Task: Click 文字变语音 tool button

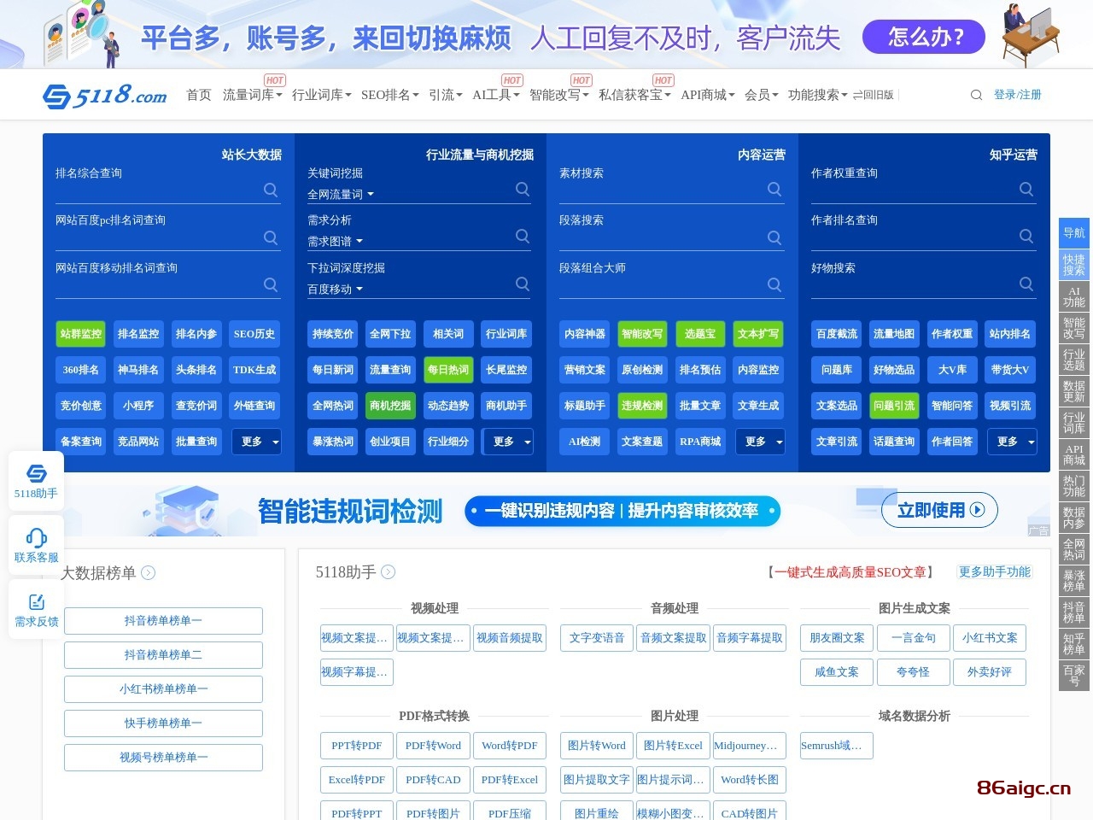Action: tap(597, 638)
